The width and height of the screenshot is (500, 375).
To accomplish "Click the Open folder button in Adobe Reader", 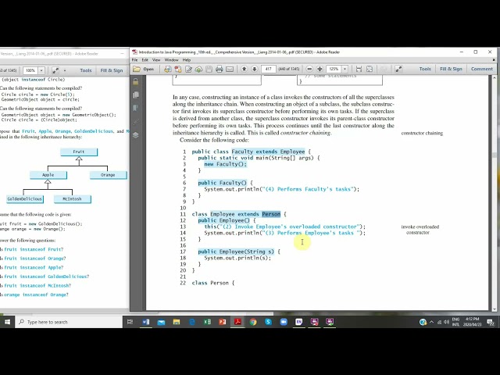I will pyautogui.click(x=144, y=69).
